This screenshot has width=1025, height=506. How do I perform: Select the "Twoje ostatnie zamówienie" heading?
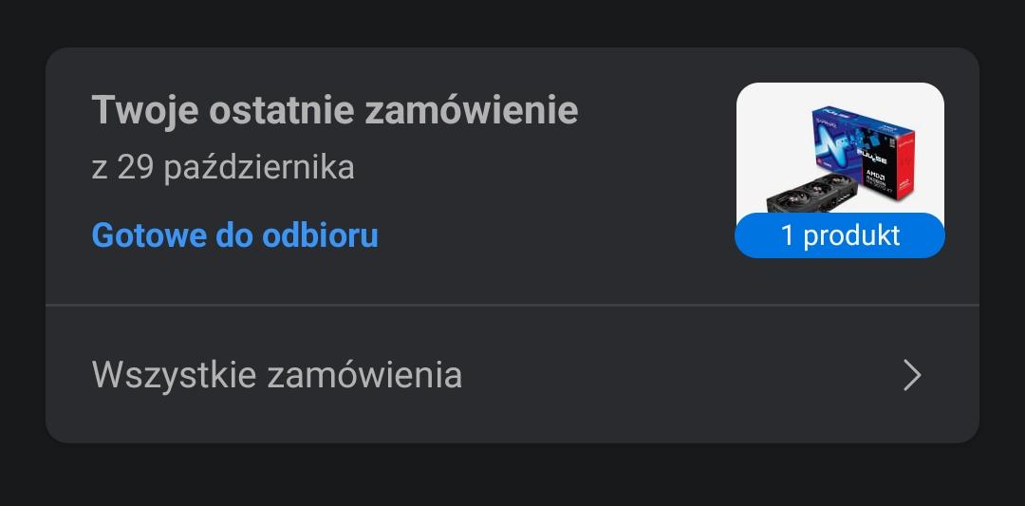pos(334,111)
